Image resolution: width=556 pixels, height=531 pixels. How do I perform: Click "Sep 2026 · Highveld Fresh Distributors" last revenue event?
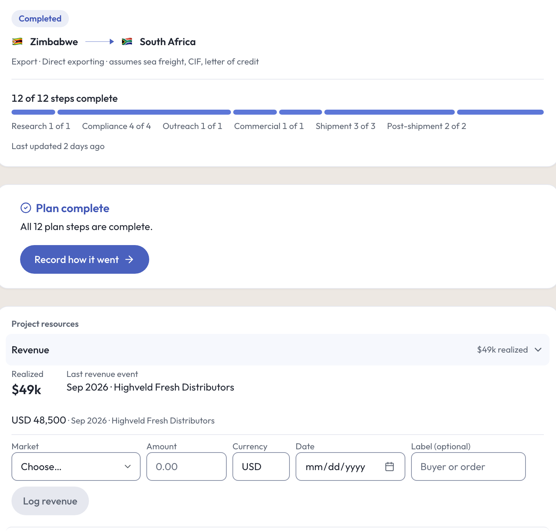pos(150,387)
